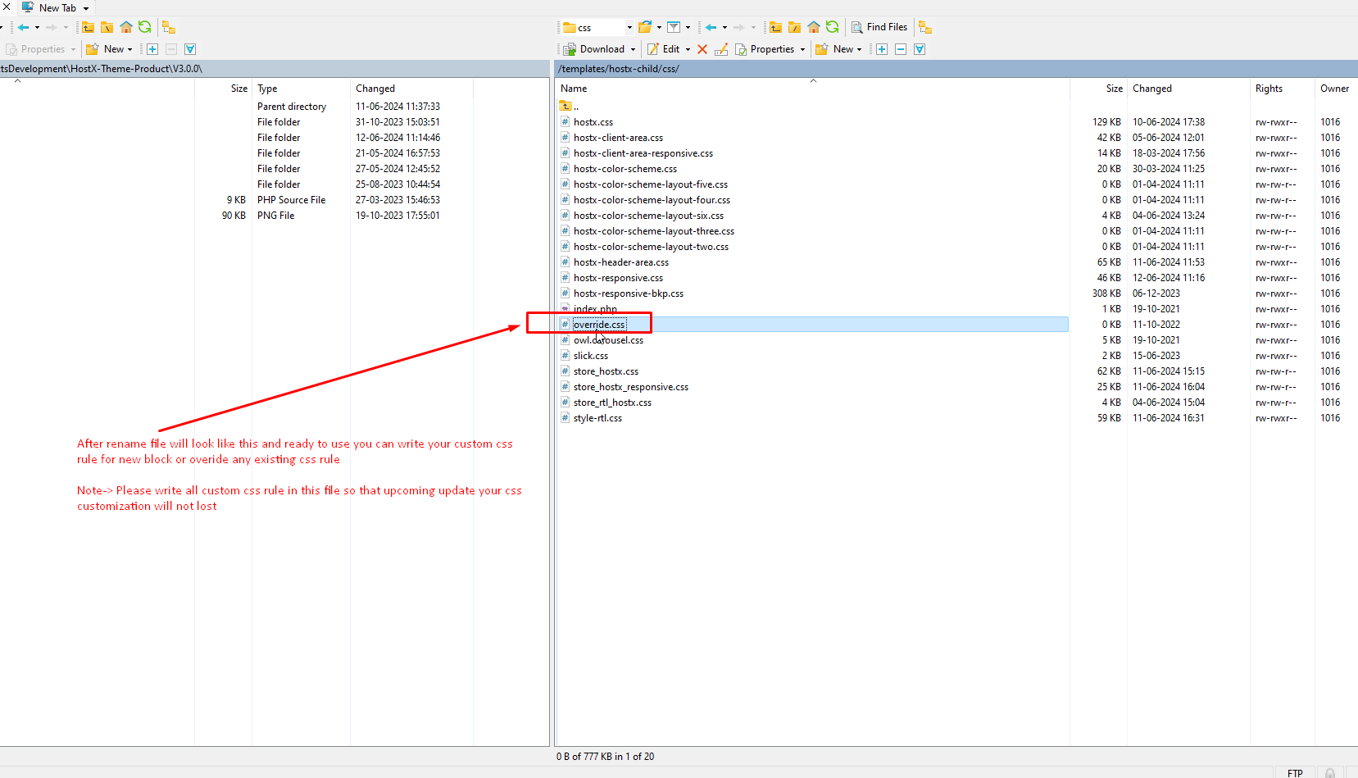
Task: Open the remote New menu button
Action: pyautogui.click(x=838, y=49)
